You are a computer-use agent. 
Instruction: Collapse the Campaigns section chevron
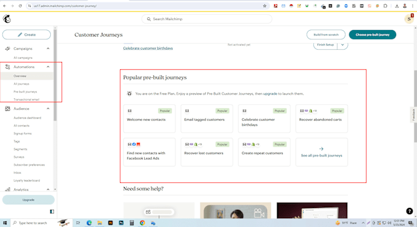tap(48, 48)
